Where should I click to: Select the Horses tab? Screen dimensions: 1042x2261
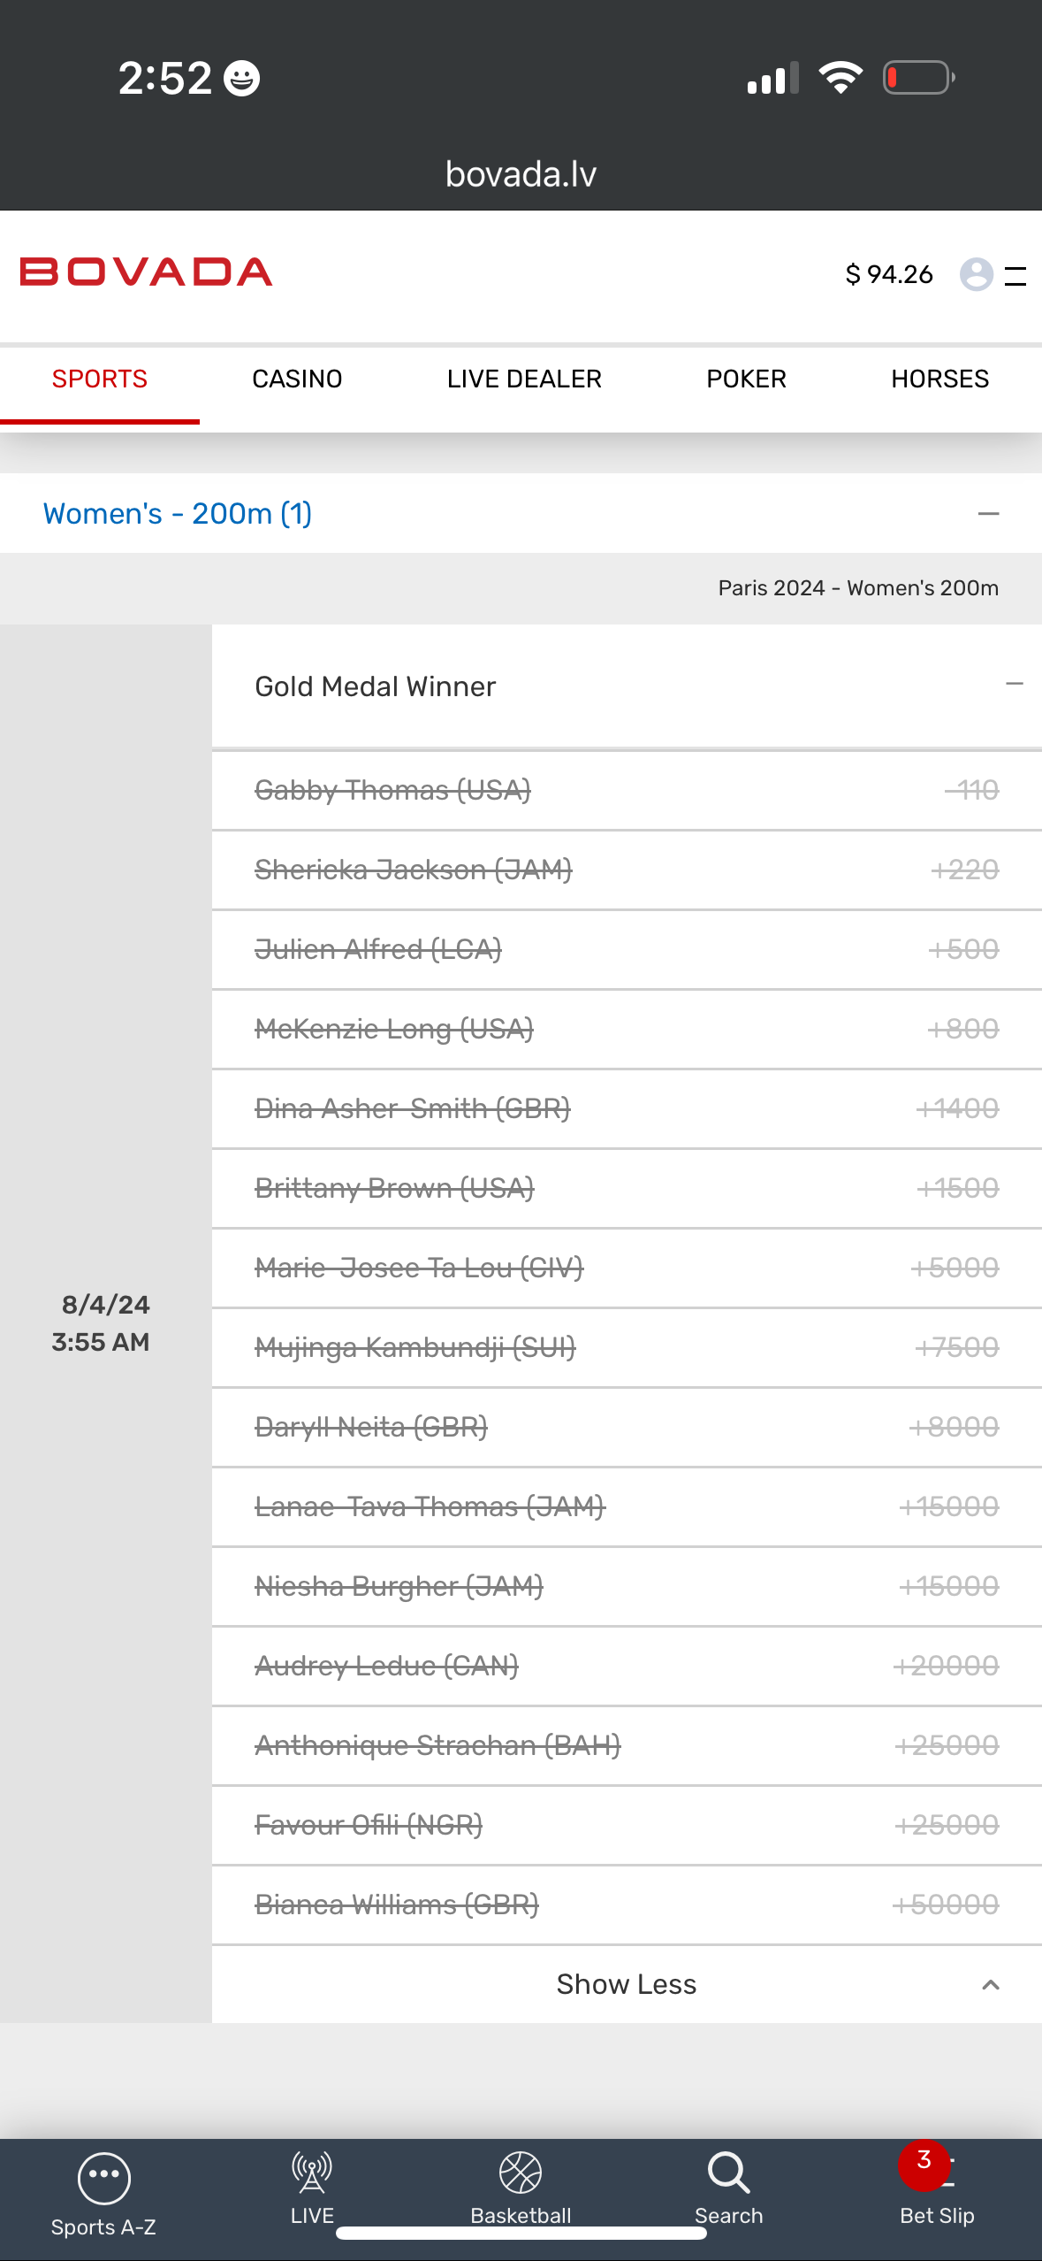[939, 379]
